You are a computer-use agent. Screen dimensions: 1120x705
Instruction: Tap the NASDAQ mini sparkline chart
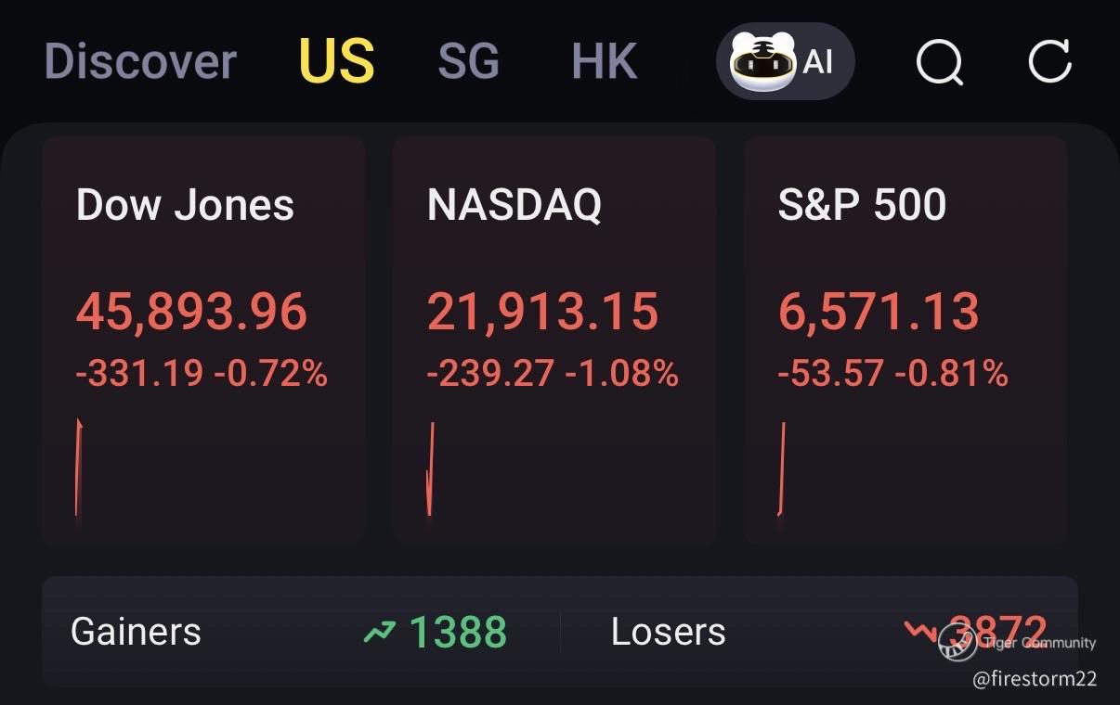tap(430, 469)
